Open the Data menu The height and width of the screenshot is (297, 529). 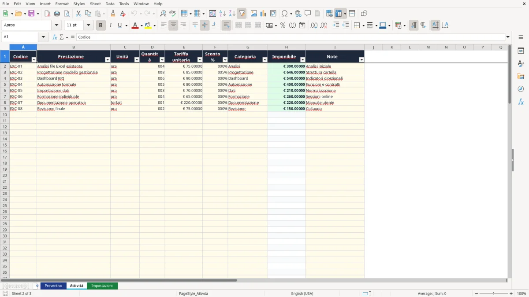[x=110, y=4]
